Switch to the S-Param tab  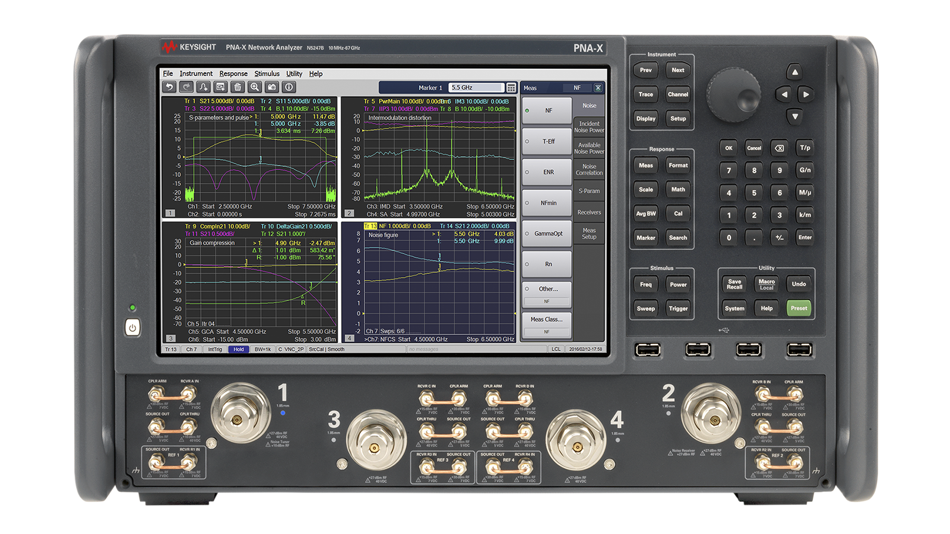(x=590, y=191)
